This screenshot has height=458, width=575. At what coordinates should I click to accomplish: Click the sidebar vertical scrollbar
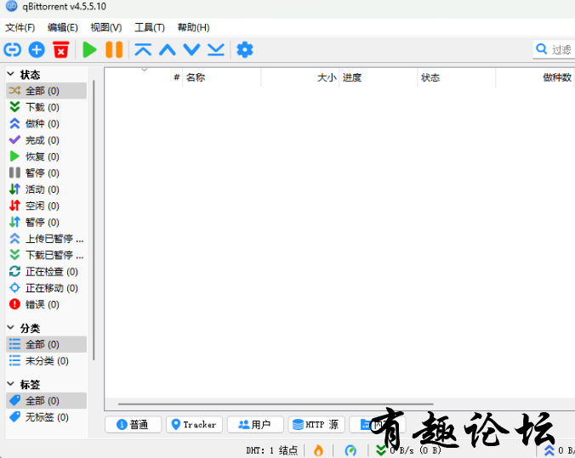[94, 220]
